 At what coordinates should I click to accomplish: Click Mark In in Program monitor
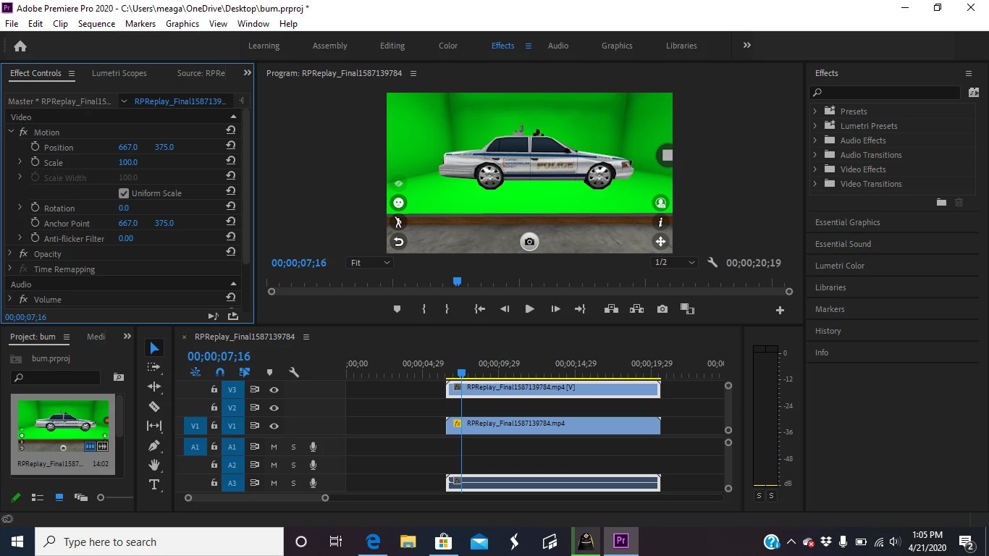coord(424,309)
